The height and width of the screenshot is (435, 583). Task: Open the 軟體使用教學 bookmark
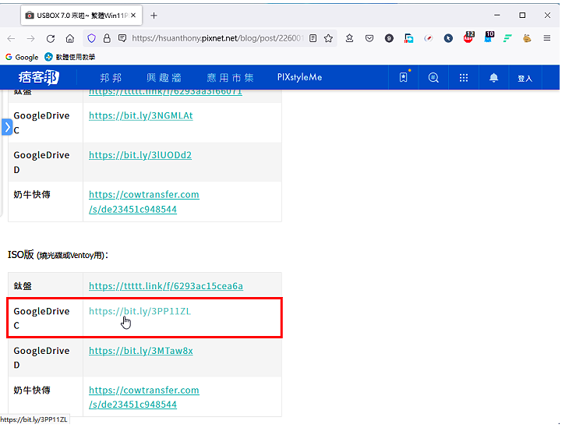70,57
